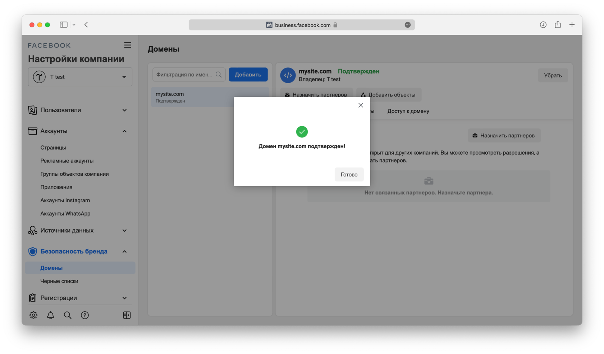Click the Источники данных icon
Screen dimensions: 604x354
tap(32, 230)
